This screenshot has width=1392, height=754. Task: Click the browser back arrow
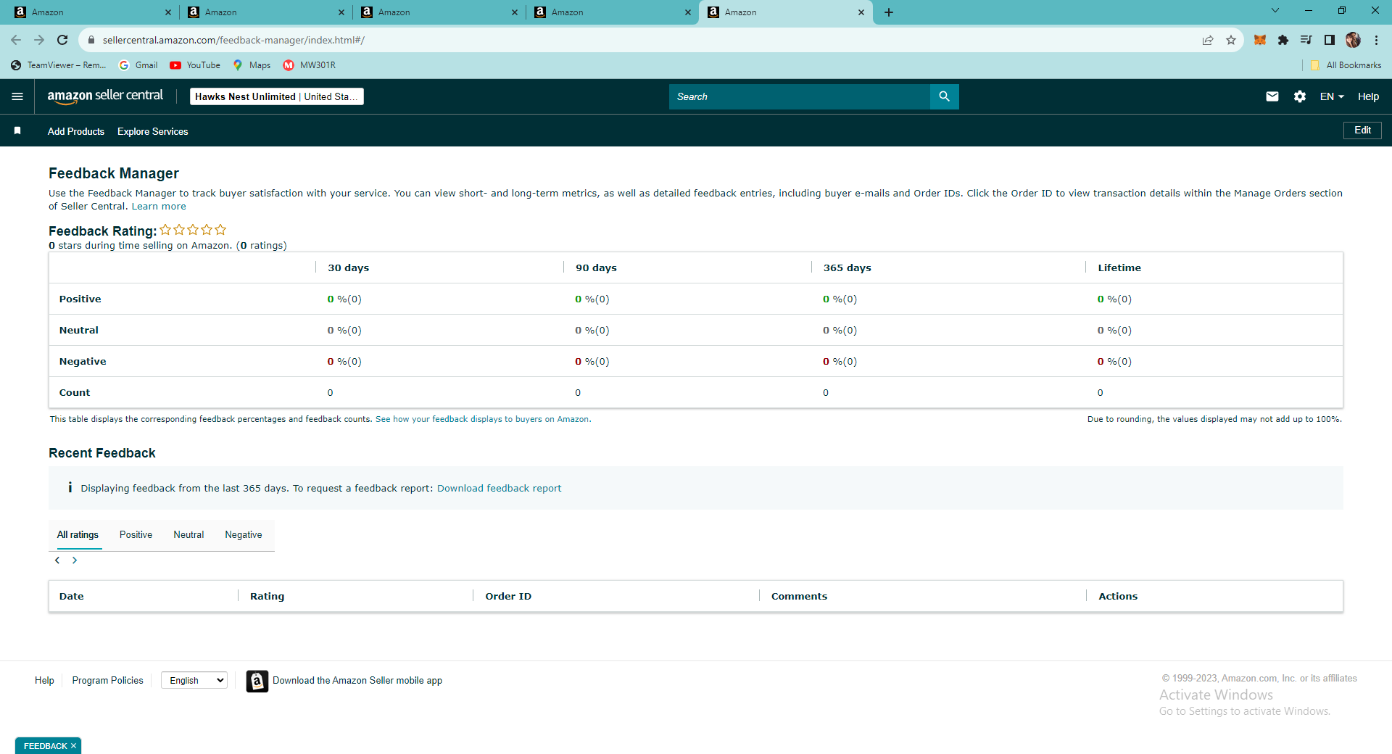[x=16, y=40]
